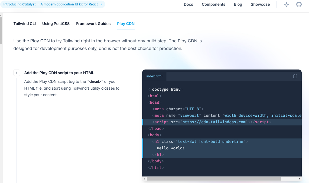The width and height of the screenshot is (309, 183).
Task: Click the page scrollbar up arrow
Action: [x=1, y=15]
